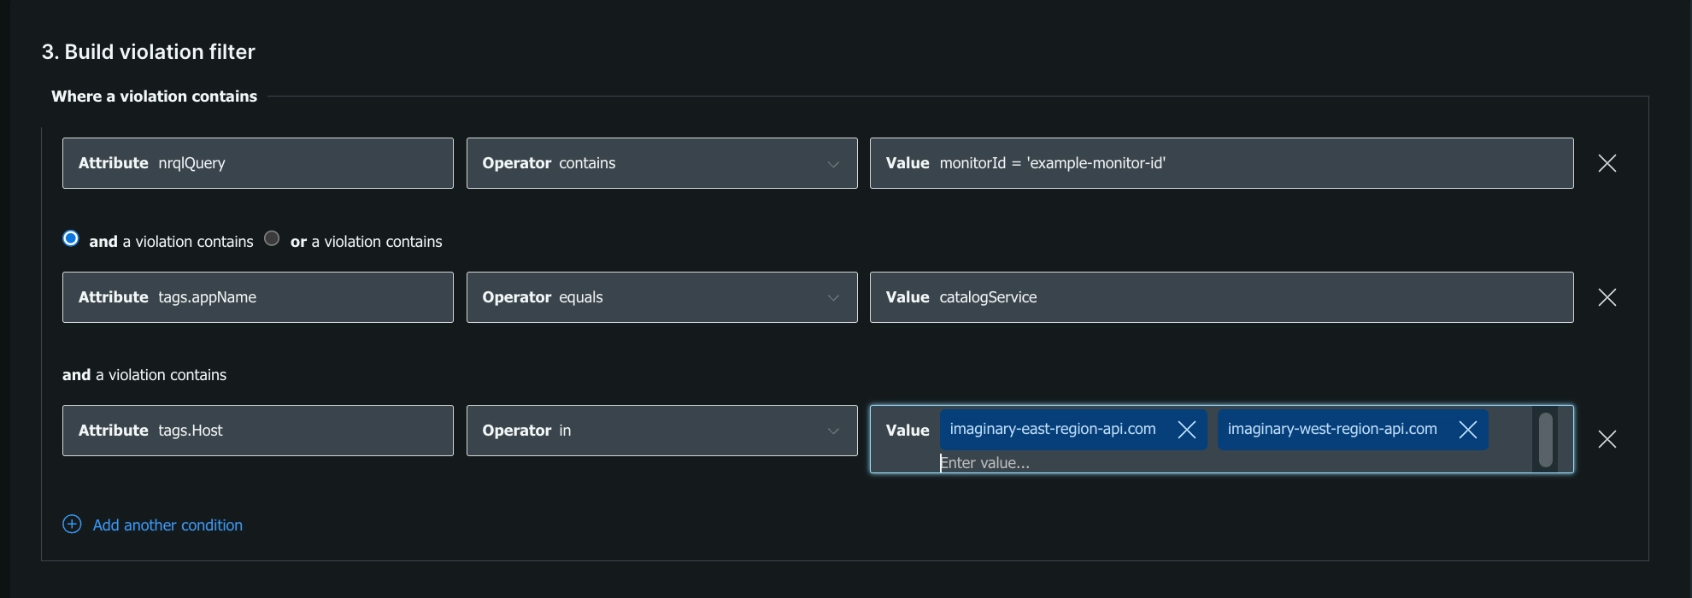Remove the tags.Host condition row
The image size is (1692, 598).
1607,439
